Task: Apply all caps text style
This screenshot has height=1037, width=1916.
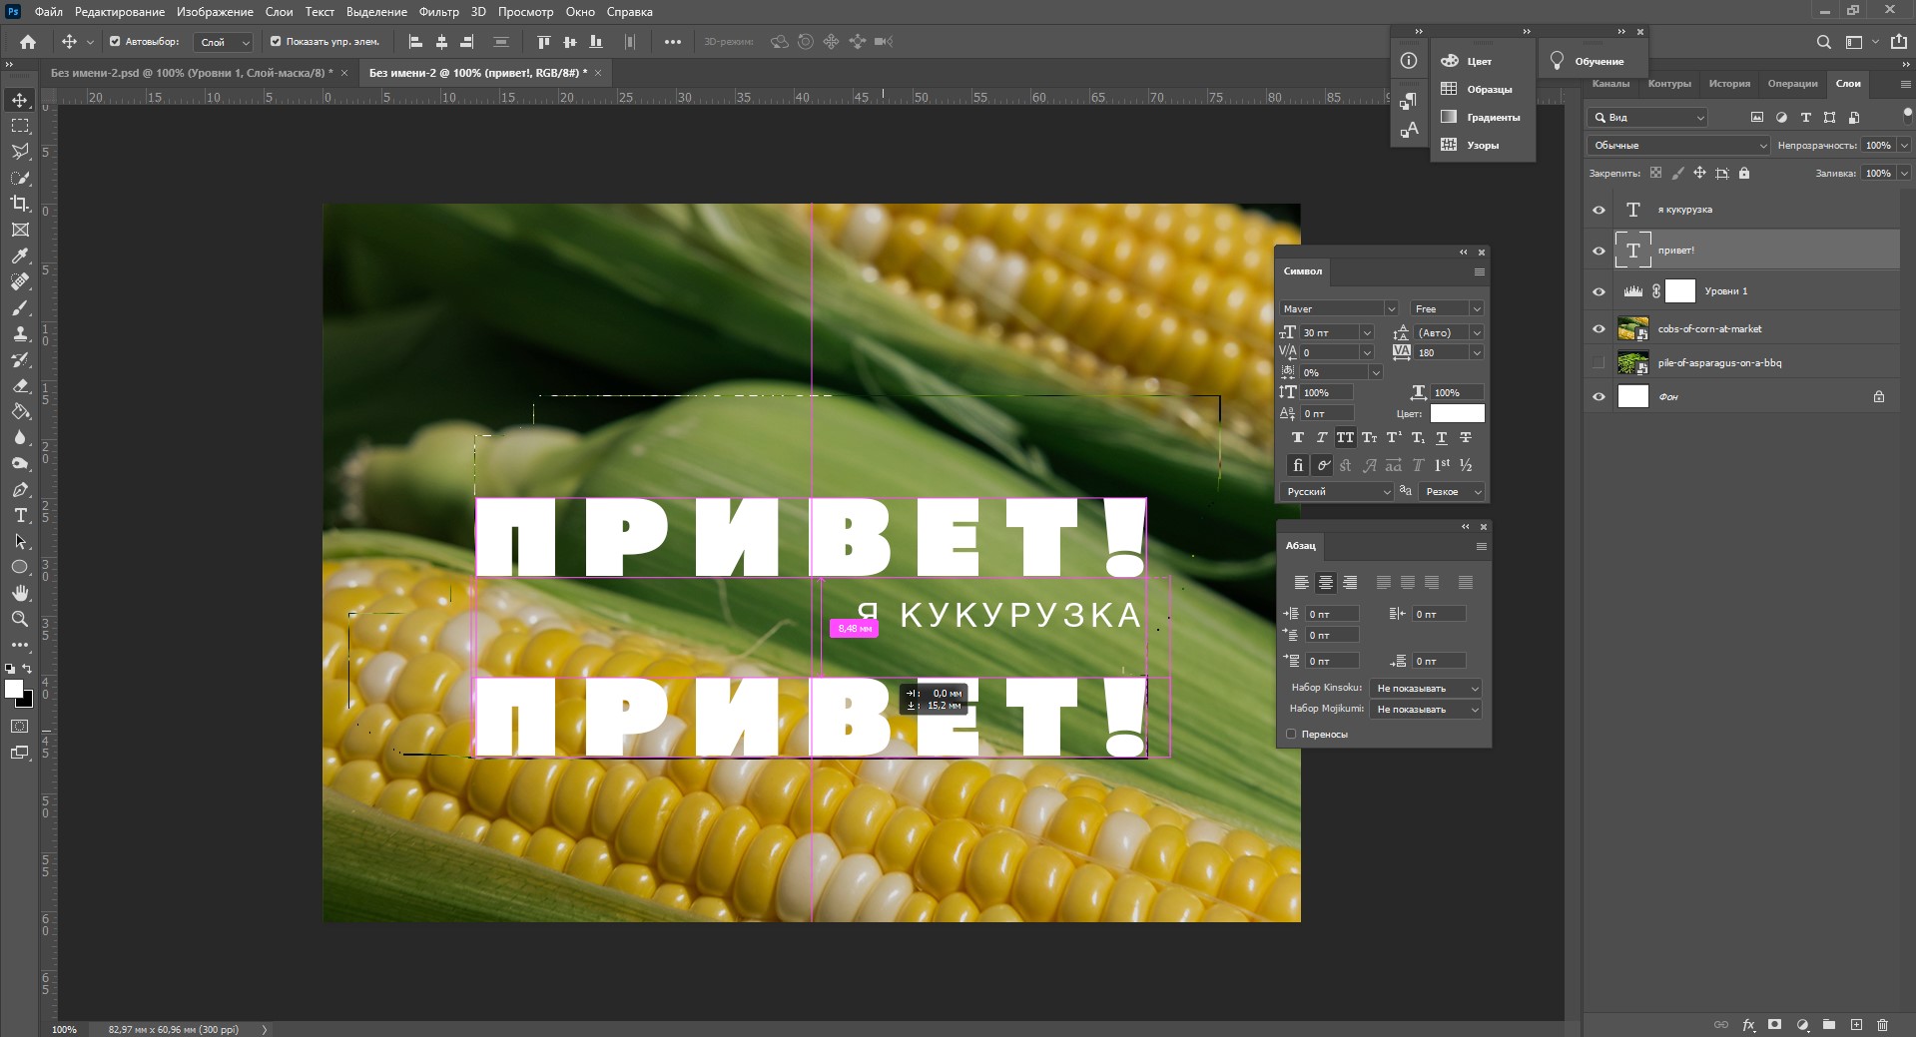Action: coord(1345,438)
